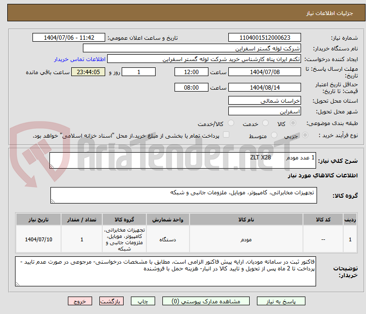366x314 pixels.
Task: Click the price validity date 1404/08/14
Action: (265, 87)
